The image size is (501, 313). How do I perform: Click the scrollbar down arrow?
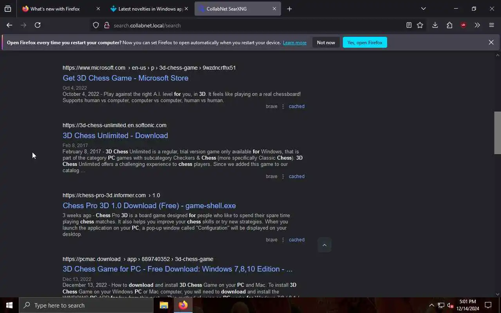[497, 294]
